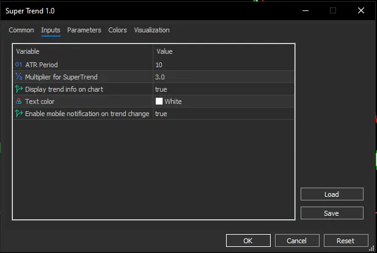Close the Super Trend 1.0 dialog

[362, 10]
